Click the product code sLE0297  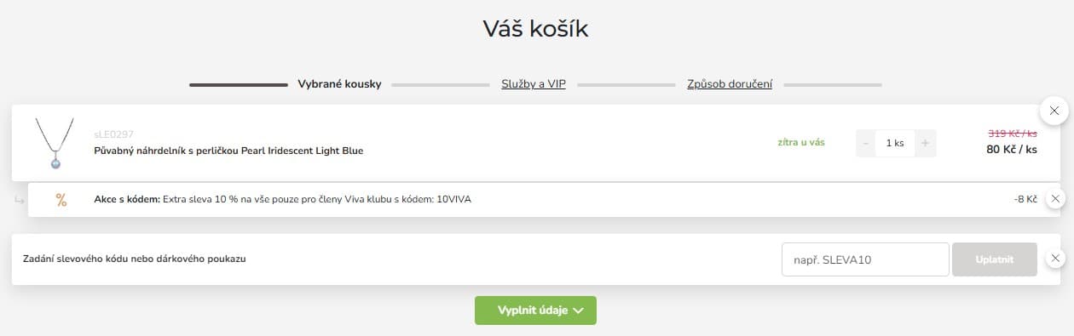tap(113, 134)
